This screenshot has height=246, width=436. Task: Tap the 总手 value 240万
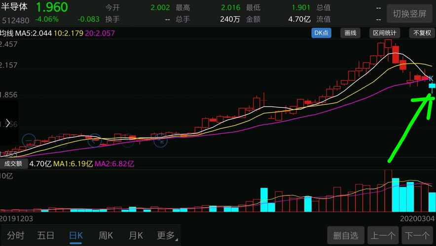click(230, 19)
